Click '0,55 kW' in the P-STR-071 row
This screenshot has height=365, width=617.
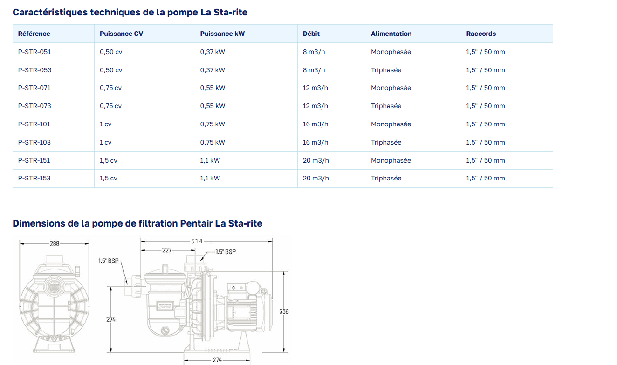[213, 88]
